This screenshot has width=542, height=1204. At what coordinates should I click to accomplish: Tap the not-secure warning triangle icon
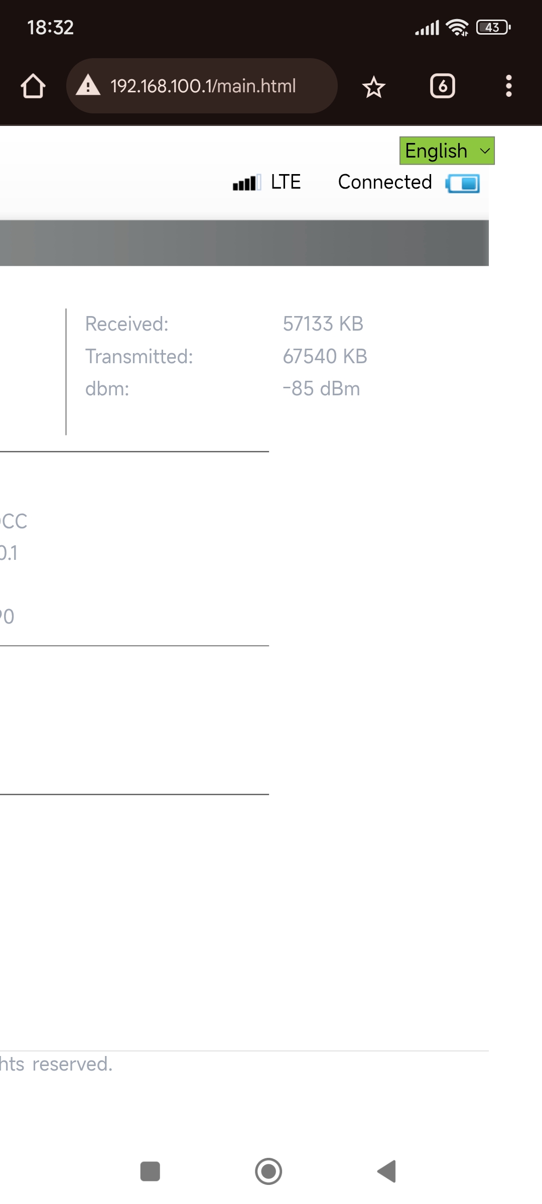click(88, 85)
